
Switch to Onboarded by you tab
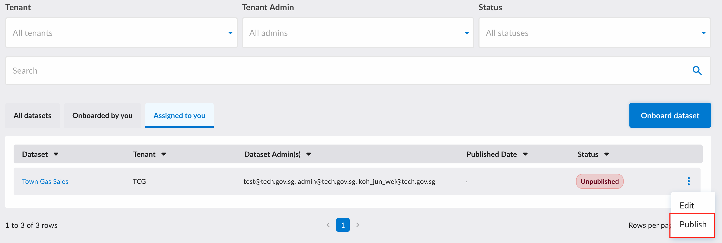(x=102, y=115)
